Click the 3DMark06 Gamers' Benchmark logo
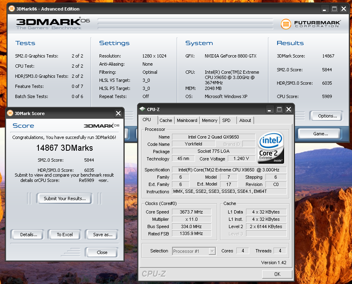The width and height of the screenshot is (352, 284). tap(53, 24)
